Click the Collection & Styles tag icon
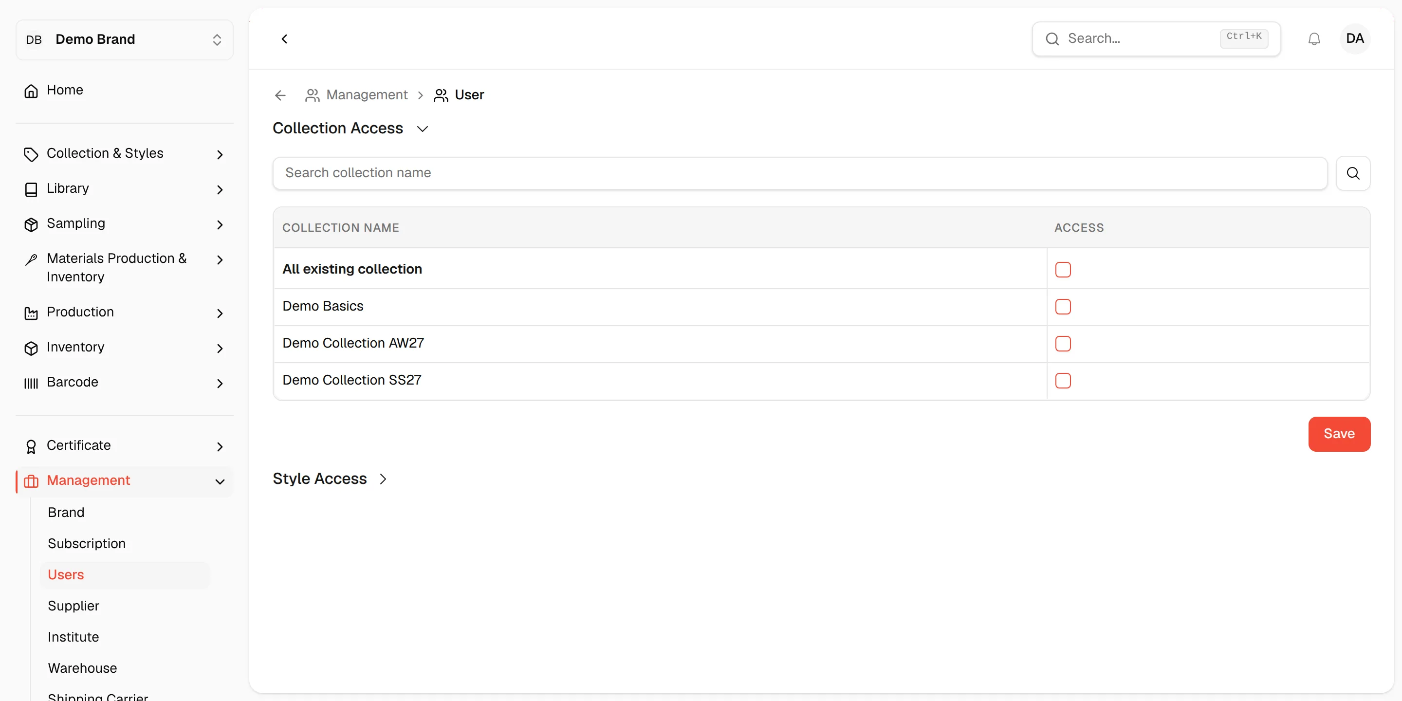 pyautogui.click(x=31, y=154)
